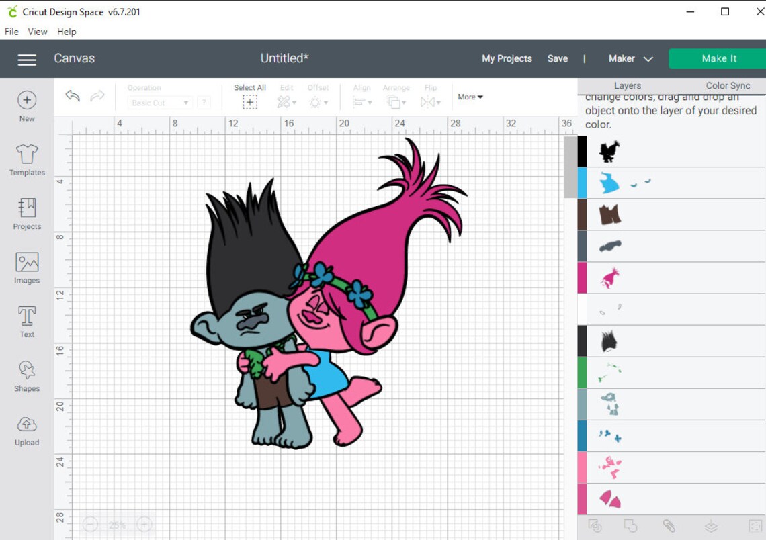Image resolution: width=766 pixels, height=540 pixels.
Task: Switch to the Color Sync tab
Action: click(728, 85)
